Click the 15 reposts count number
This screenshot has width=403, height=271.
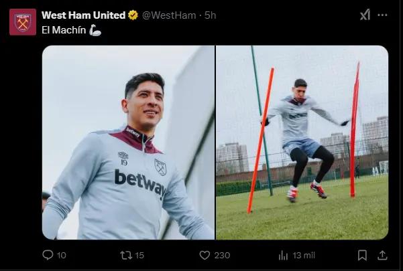[139, 255]
